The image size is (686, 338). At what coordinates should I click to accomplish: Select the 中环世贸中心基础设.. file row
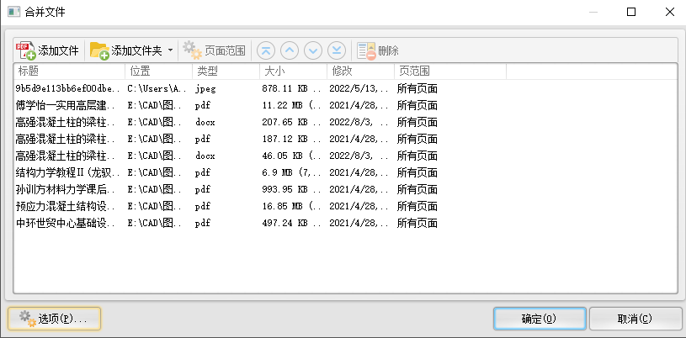click(x=346, y=223)
